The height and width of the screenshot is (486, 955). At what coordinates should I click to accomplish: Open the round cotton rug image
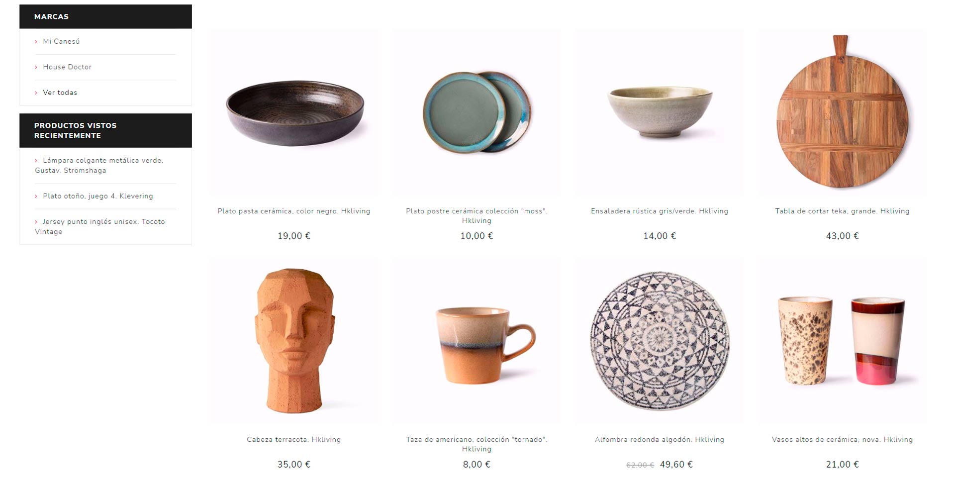(x=660, y=341)
